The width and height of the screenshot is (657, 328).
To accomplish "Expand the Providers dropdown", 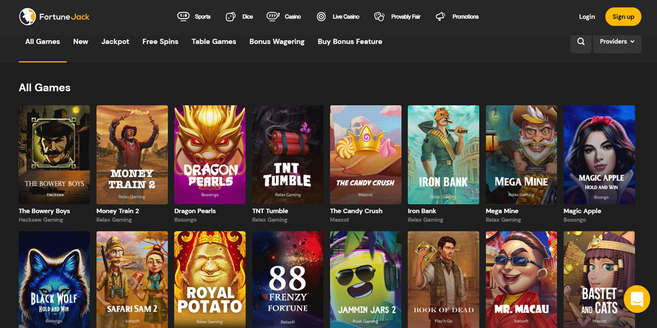I will pos(617,42).
